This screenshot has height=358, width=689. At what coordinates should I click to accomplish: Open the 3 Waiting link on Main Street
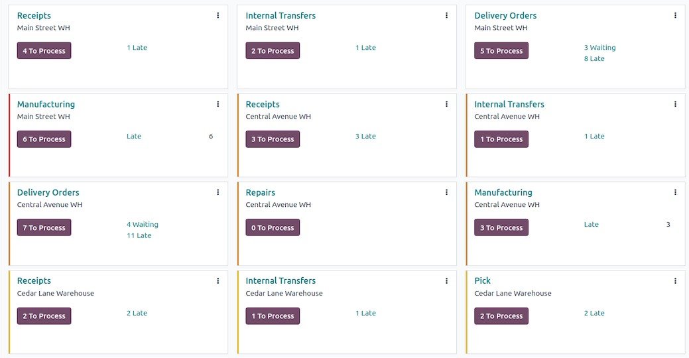[599, 48]
